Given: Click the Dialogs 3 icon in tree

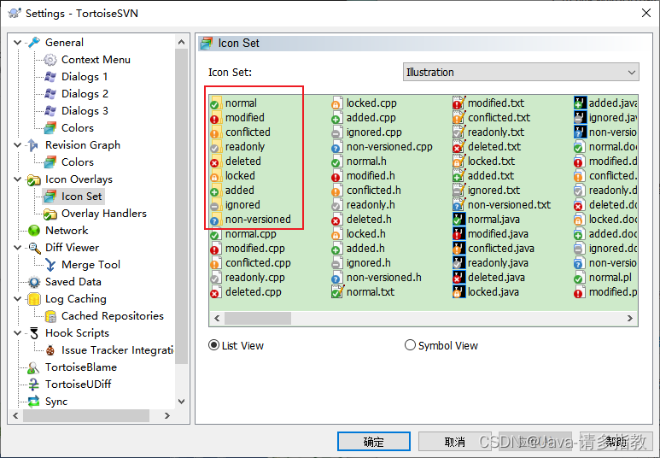Looking at the screenshot, I should coord(50,111).
